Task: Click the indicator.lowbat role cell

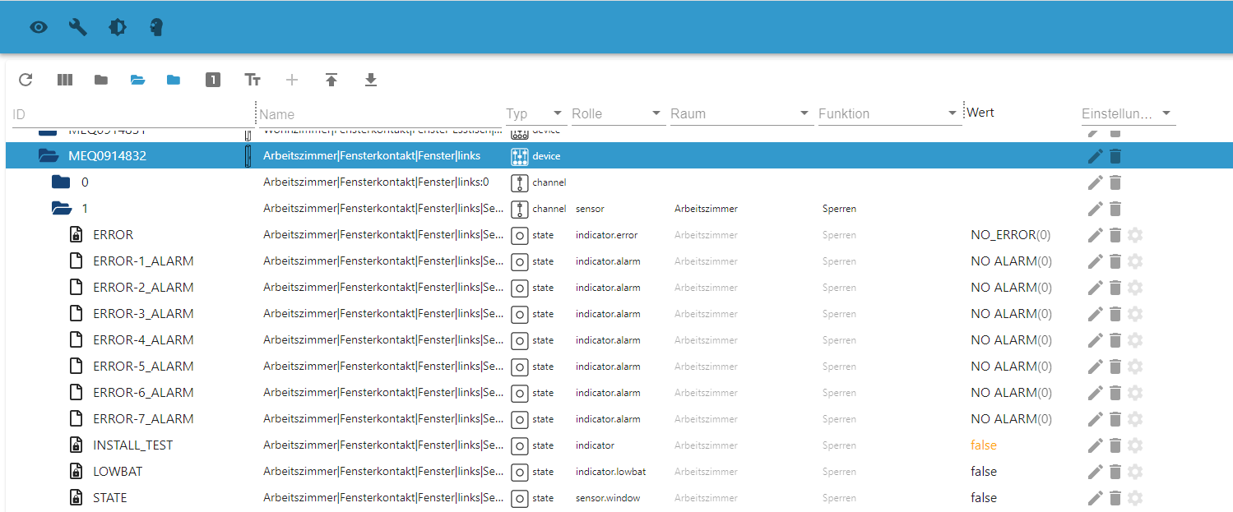Action: pyautogui.click(x=611, y=472)
